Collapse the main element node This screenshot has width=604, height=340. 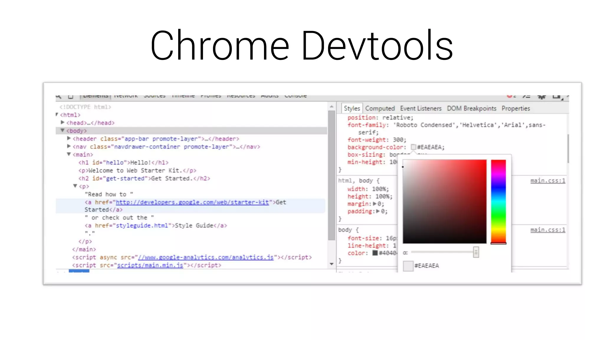tap(69, 154)
